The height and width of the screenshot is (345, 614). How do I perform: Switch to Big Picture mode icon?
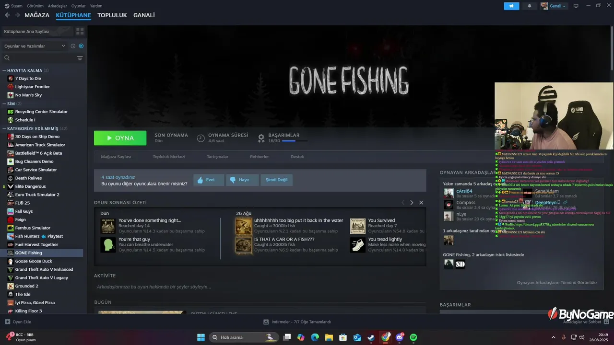point(576,6)
